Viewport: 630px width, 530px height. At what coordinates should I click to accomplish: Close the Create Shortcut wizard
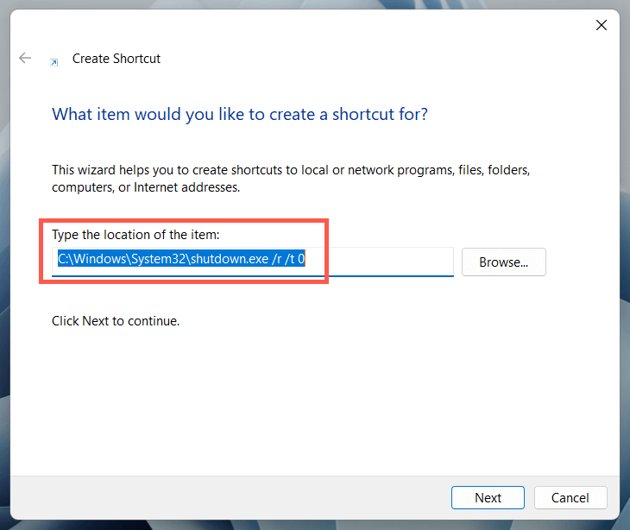(x=602, y=25)
